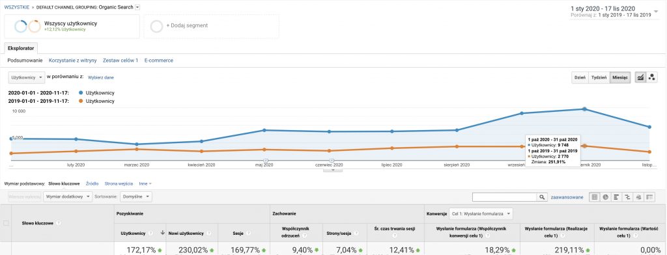The image size is (667, 255).
Task: Click the blue October 2020 peak data point
Action: click(x=584, y=109)
